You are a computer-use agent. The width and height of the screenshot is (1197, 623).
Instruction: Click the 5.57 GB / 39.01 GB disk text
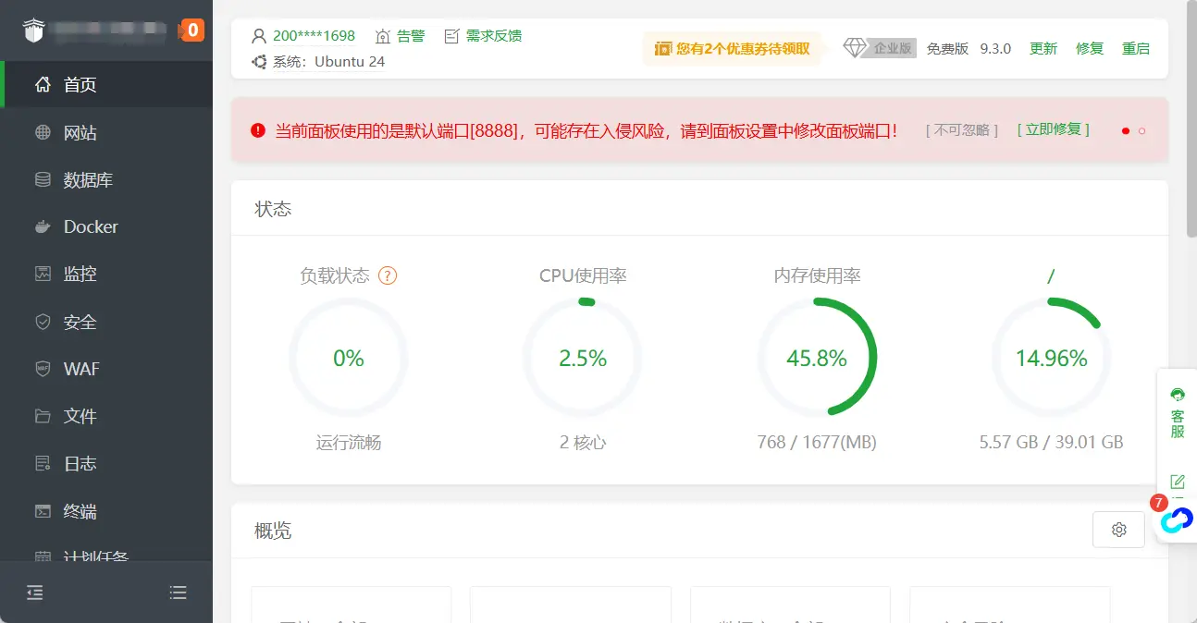(1052, 443)
